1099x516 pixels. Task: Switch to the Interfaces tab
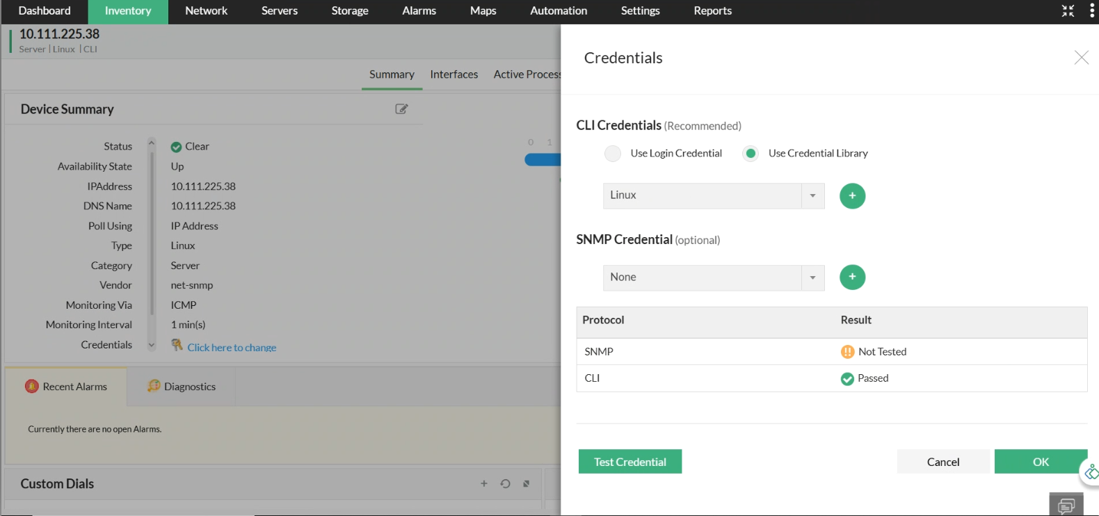click(x=454, y=74)
